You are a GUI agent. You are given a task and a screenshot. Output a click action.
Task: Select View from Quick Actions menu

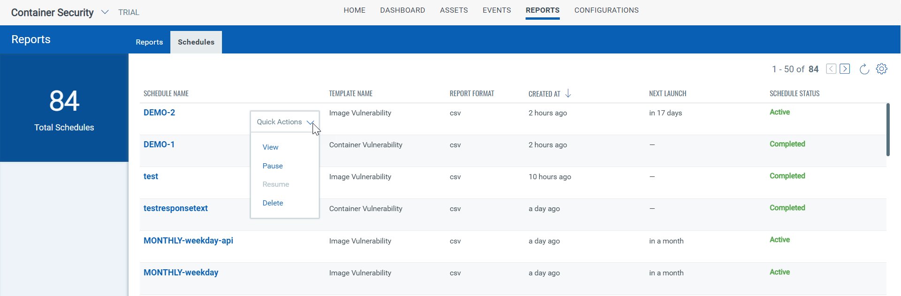click(x=270, y=147)
